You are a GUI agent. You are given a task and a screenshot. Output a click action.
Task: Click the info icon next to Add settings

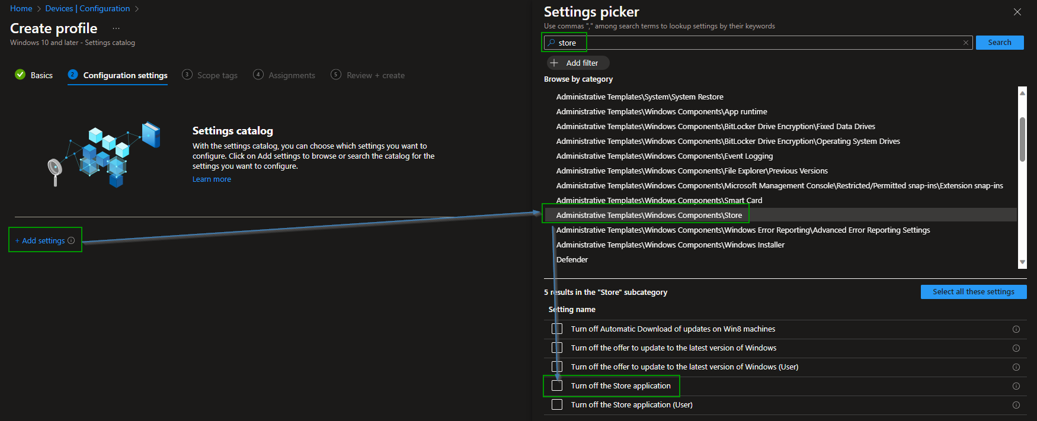[71, 240]
